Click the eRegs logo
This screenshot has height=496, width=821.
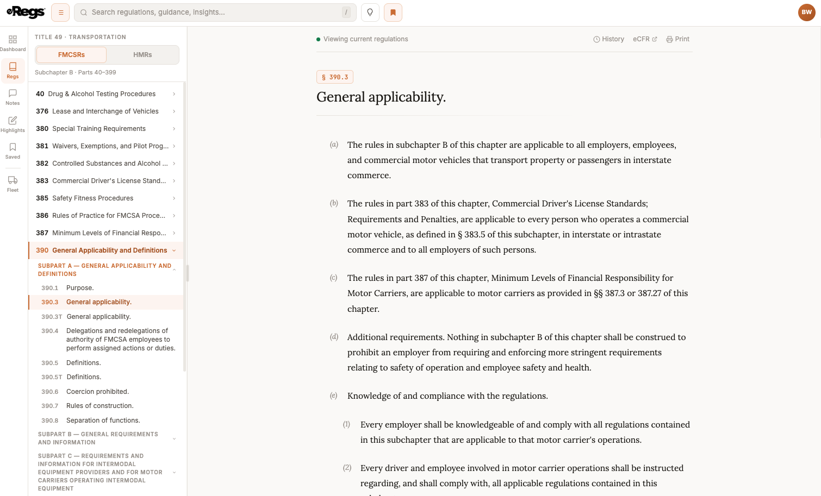(x=25, y=12)
